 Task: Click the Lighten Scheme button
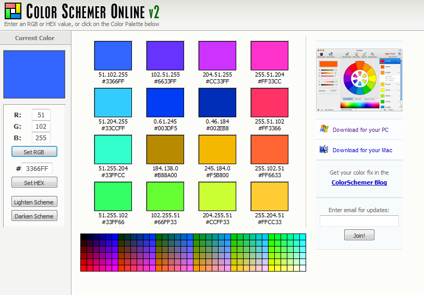click(x=34, y=202)
